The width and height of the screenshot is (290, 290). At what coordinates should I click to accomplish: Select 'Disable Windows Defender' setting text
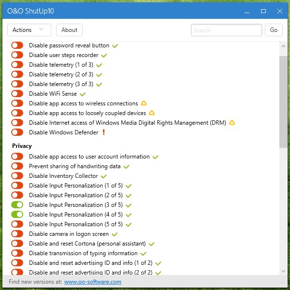(x=64, y=132)
